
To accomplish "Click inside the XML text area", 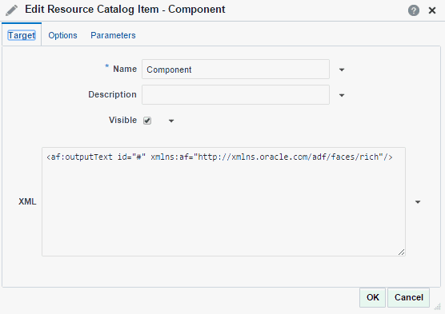I will tap(223, 201).
